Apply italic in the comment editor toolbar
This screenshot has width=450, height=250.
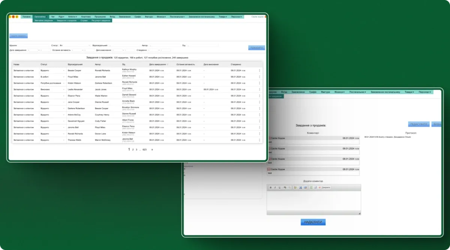(x=275, y=187)
